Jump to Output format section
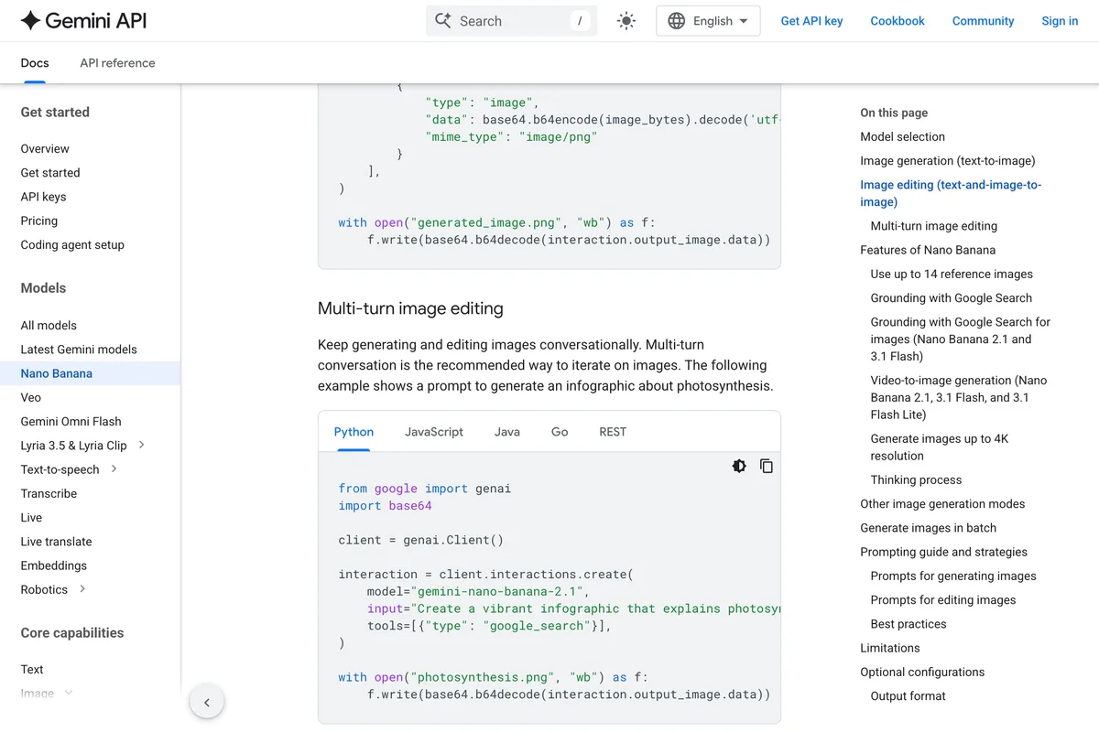Viewport: 1099px width, 732px height. pyautogui.click(x=908, y=695)
